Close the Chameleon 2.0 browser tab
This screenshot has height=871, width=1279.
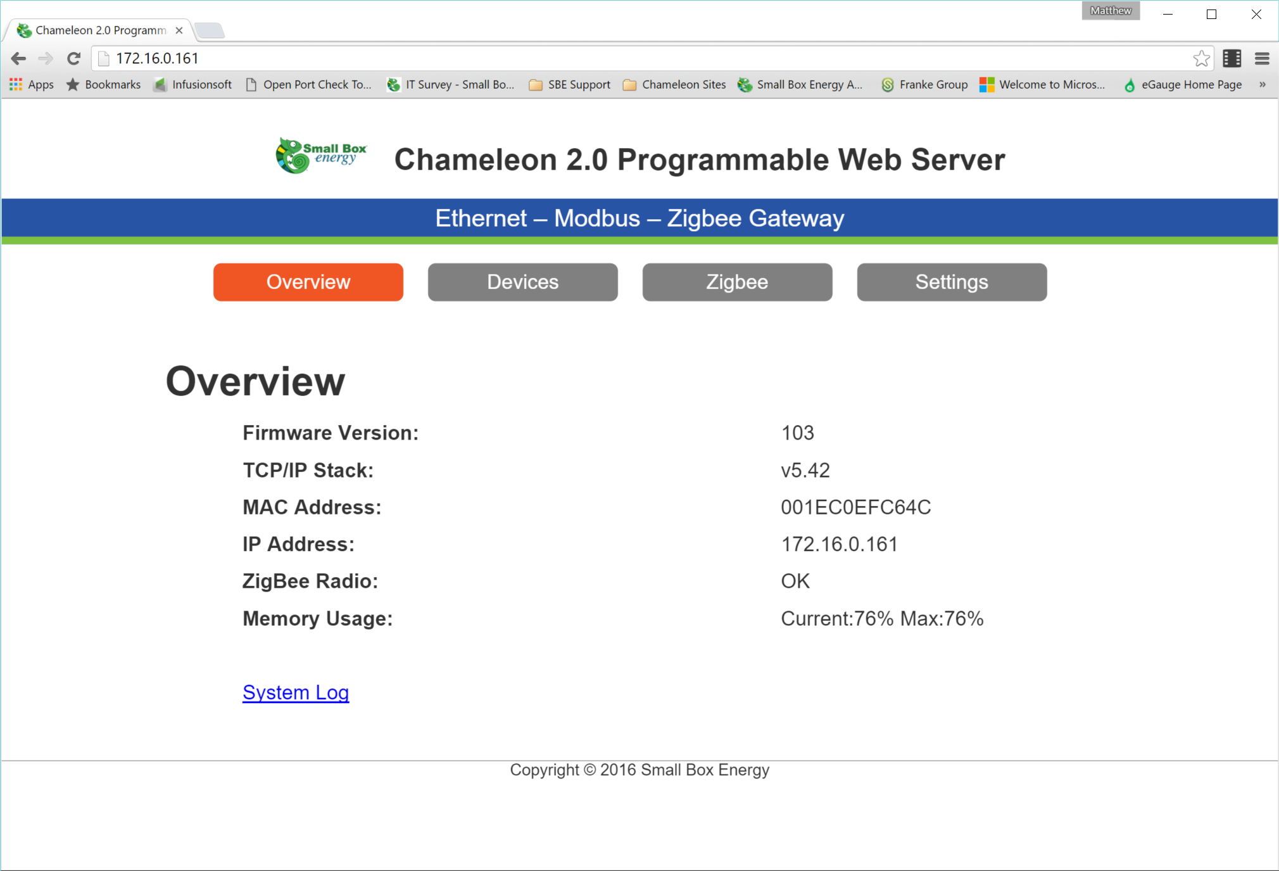coord(179,30)
